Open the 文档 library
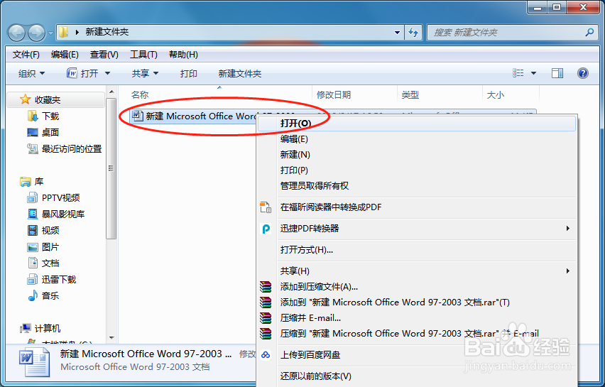 [43, 263]
